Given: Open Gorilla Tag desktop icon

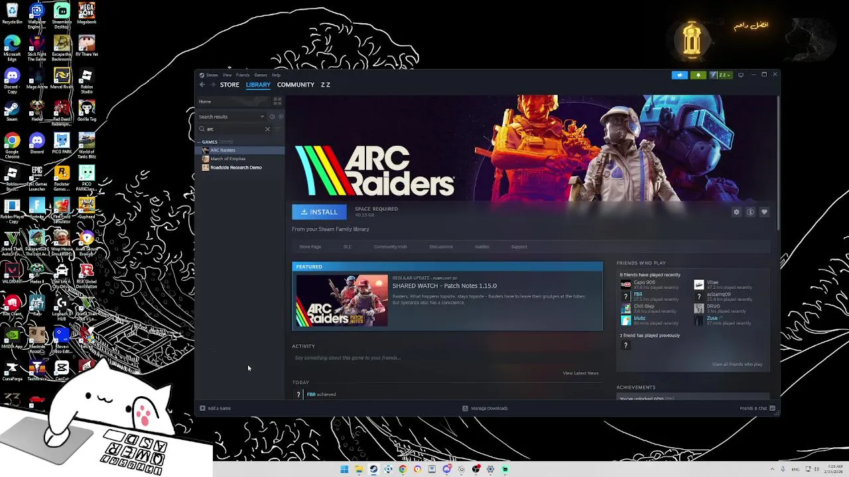Looking at the screenshot, I should [86, 111].
